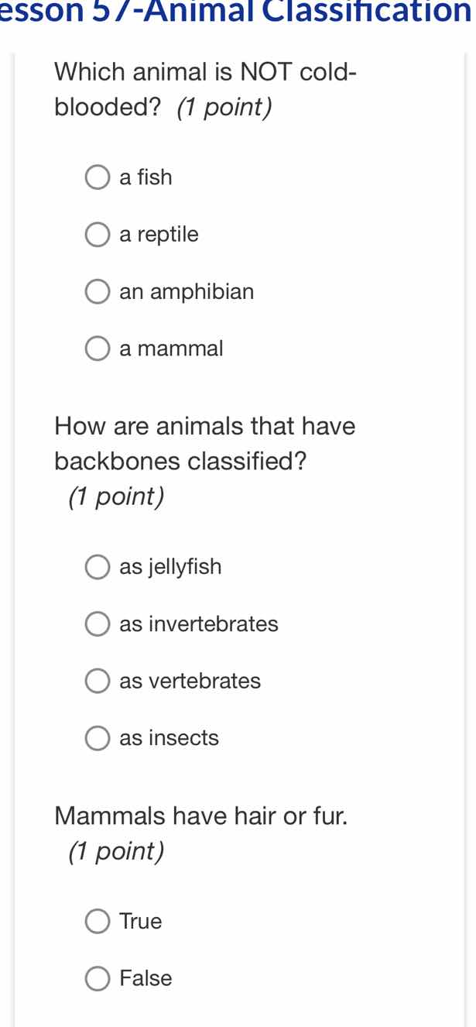Mark "True" for mammals have hair
Screen dimensions: 476x1027
(97, 921)
